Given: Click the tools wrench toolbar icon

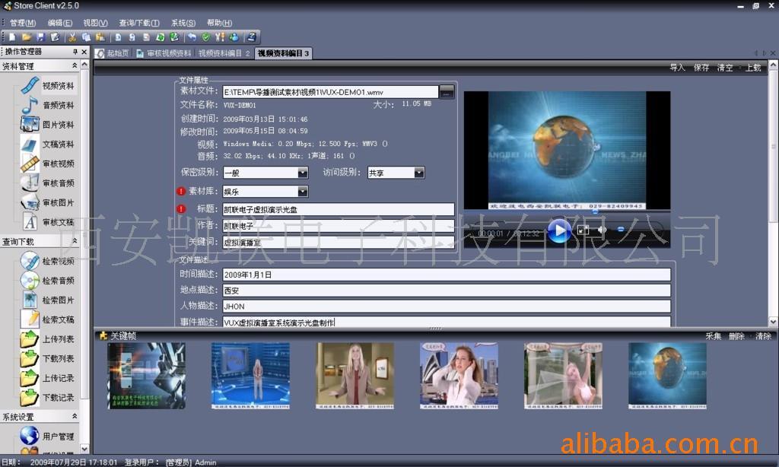Looking at the screenshot, I should pos(220,37).
